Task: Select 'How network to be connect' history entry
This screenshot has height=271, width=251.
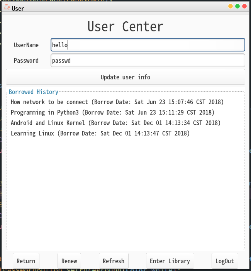Action: point(117,102)
